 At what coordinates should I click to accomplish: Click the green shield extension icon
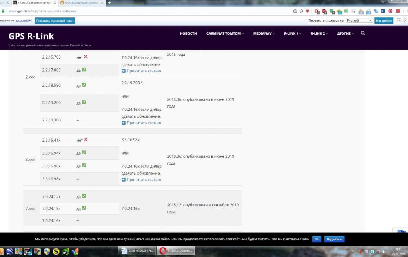coord(332,11)
